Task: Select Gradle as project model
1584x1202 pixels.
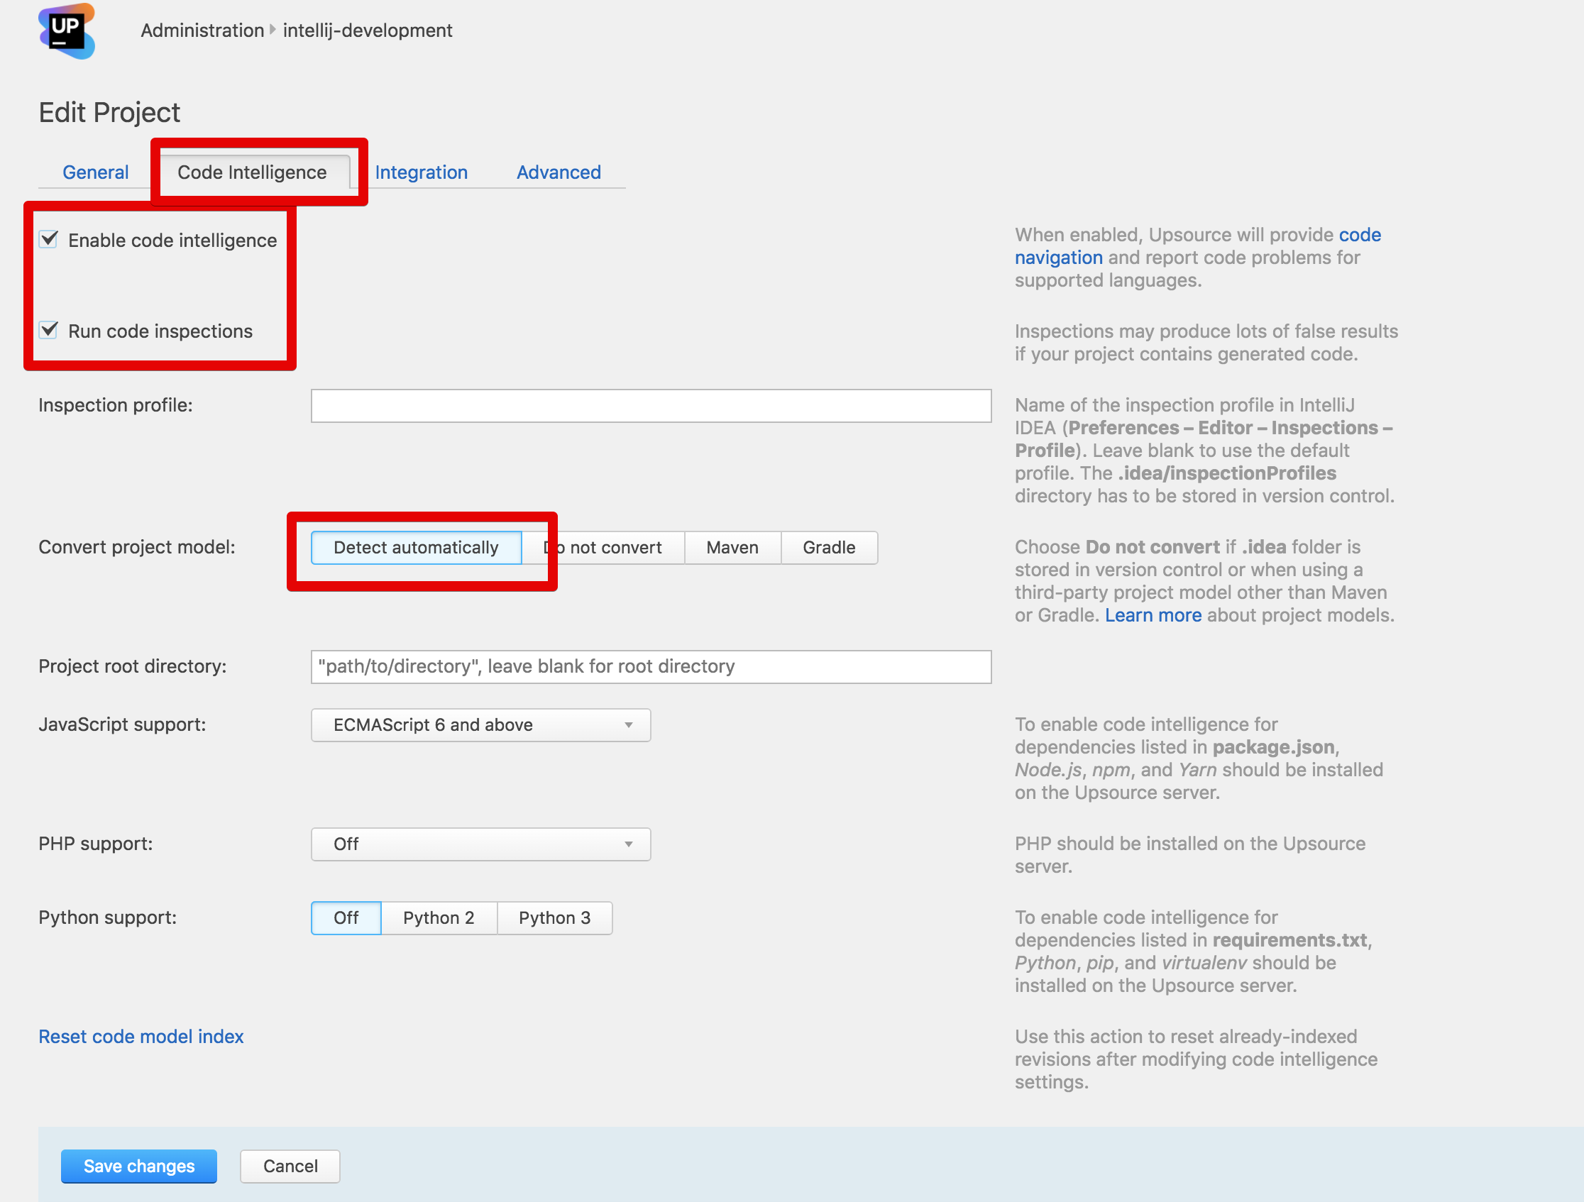Action: [x=828, y=548]
